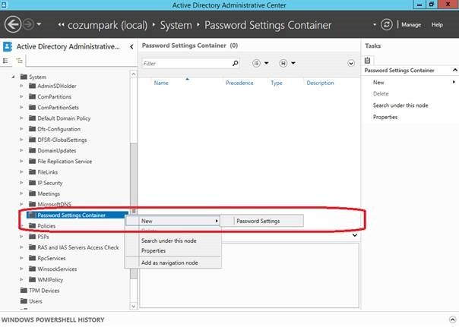This screenshot has height=327, width=459.
Task: Click the magnifier icon in Filter box
Action: tap(235, 63)
